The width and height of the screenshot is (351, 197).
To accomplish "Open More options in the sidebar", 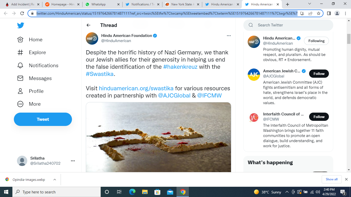I will coord(35,104).
